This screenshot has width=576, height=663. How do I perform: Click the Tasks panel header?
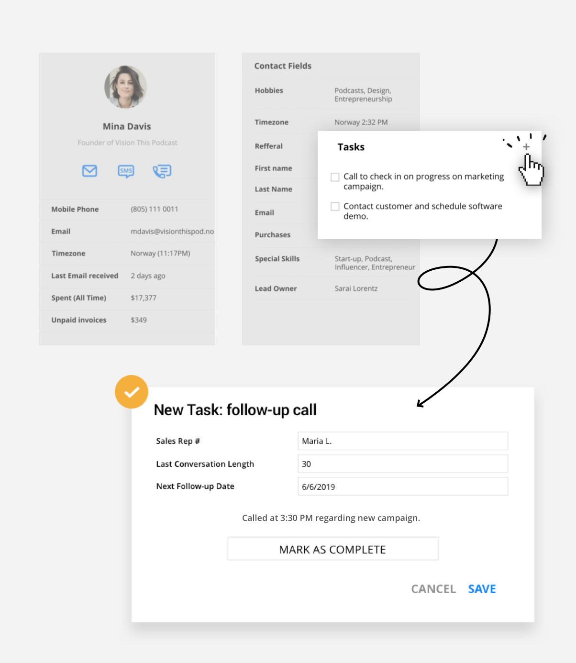tap(351, 147)
